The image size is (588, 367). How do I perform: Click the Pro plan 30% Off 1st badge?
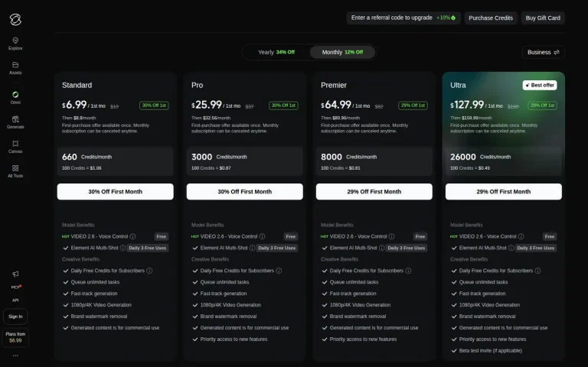point(283,106)
